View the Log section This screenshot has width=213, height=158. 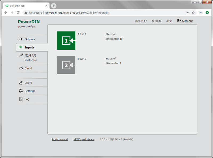click(x=21, y=99)
